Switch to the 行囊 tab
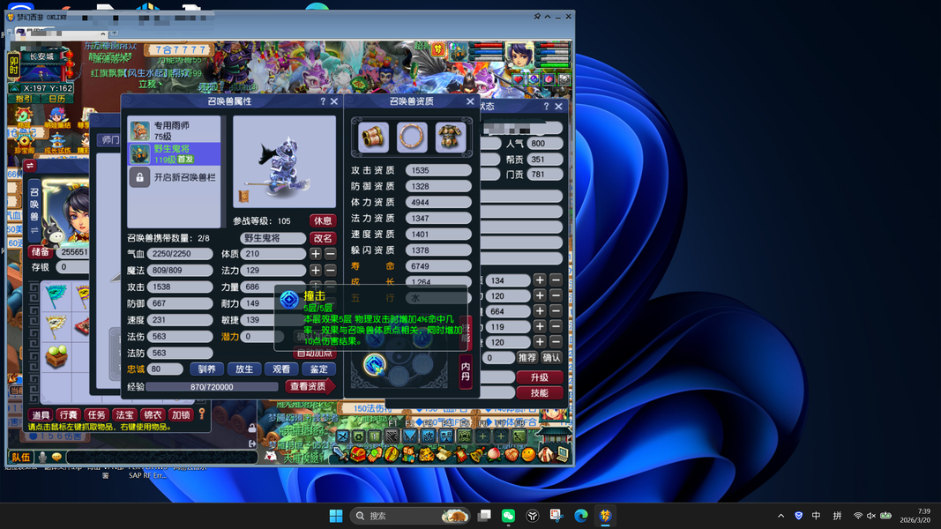 click(x=69, y=414)
